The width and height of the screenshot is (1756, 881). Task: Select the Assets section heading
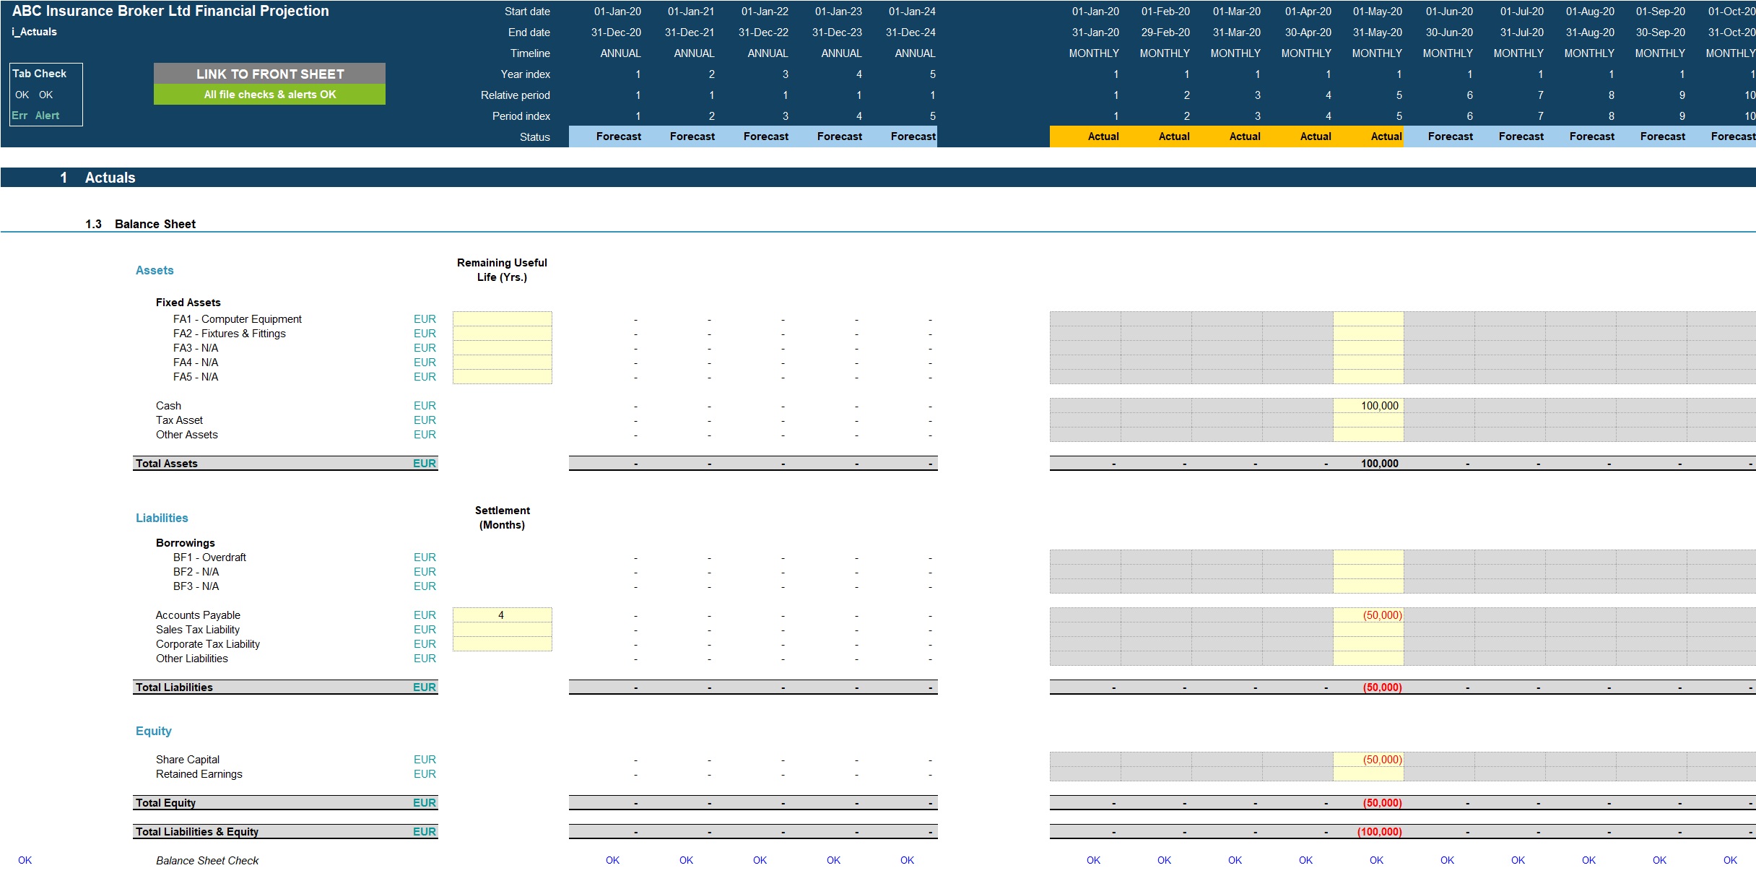coord(155,270)
